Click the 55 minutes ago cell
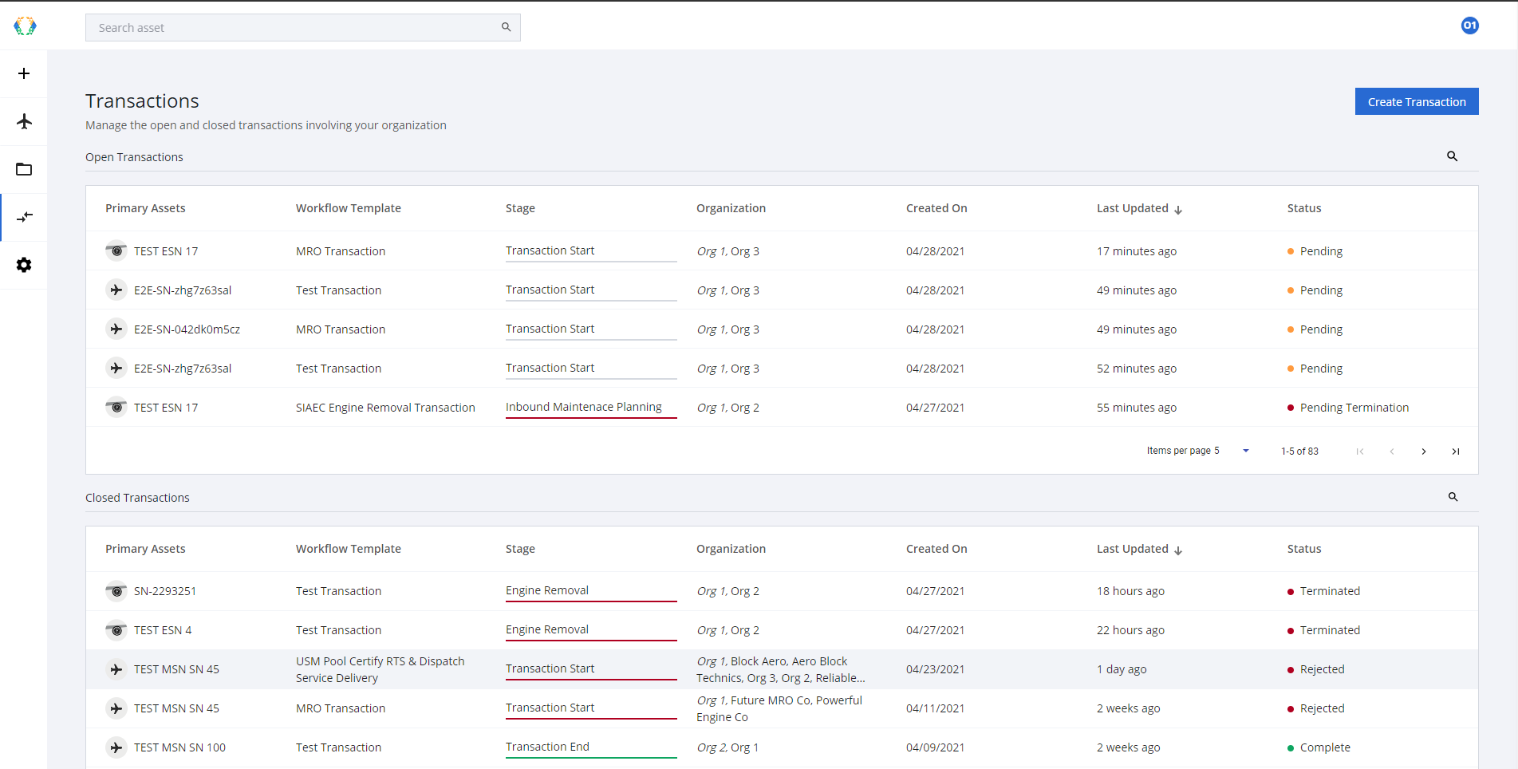Screen dimensions: 1518x769 [x=1137, y=408]
